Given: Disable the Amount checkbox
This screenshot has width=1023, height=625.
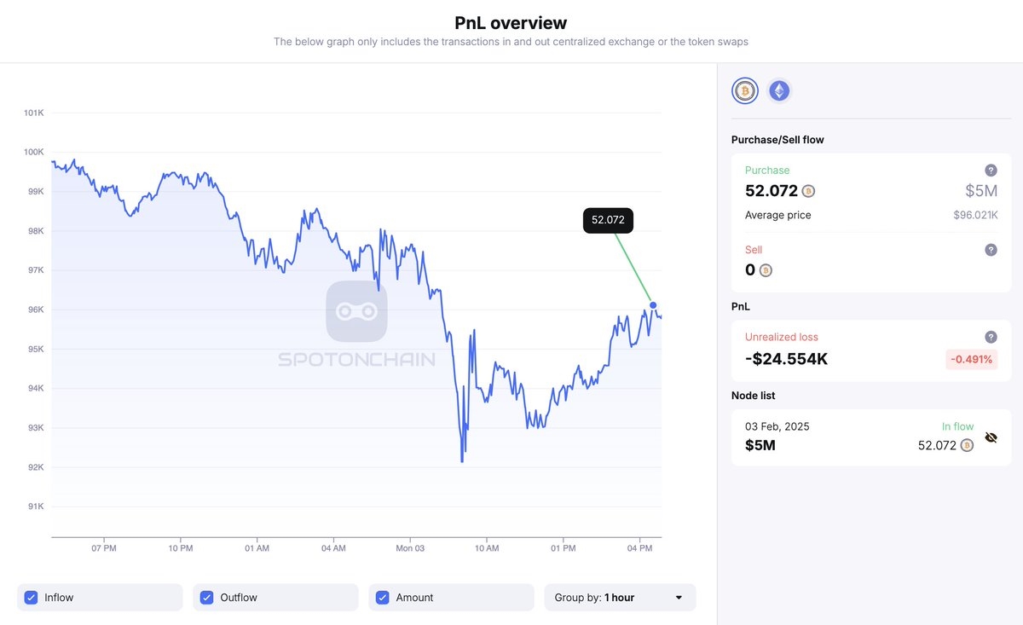Looking at the screenshot, I should 383,598.
